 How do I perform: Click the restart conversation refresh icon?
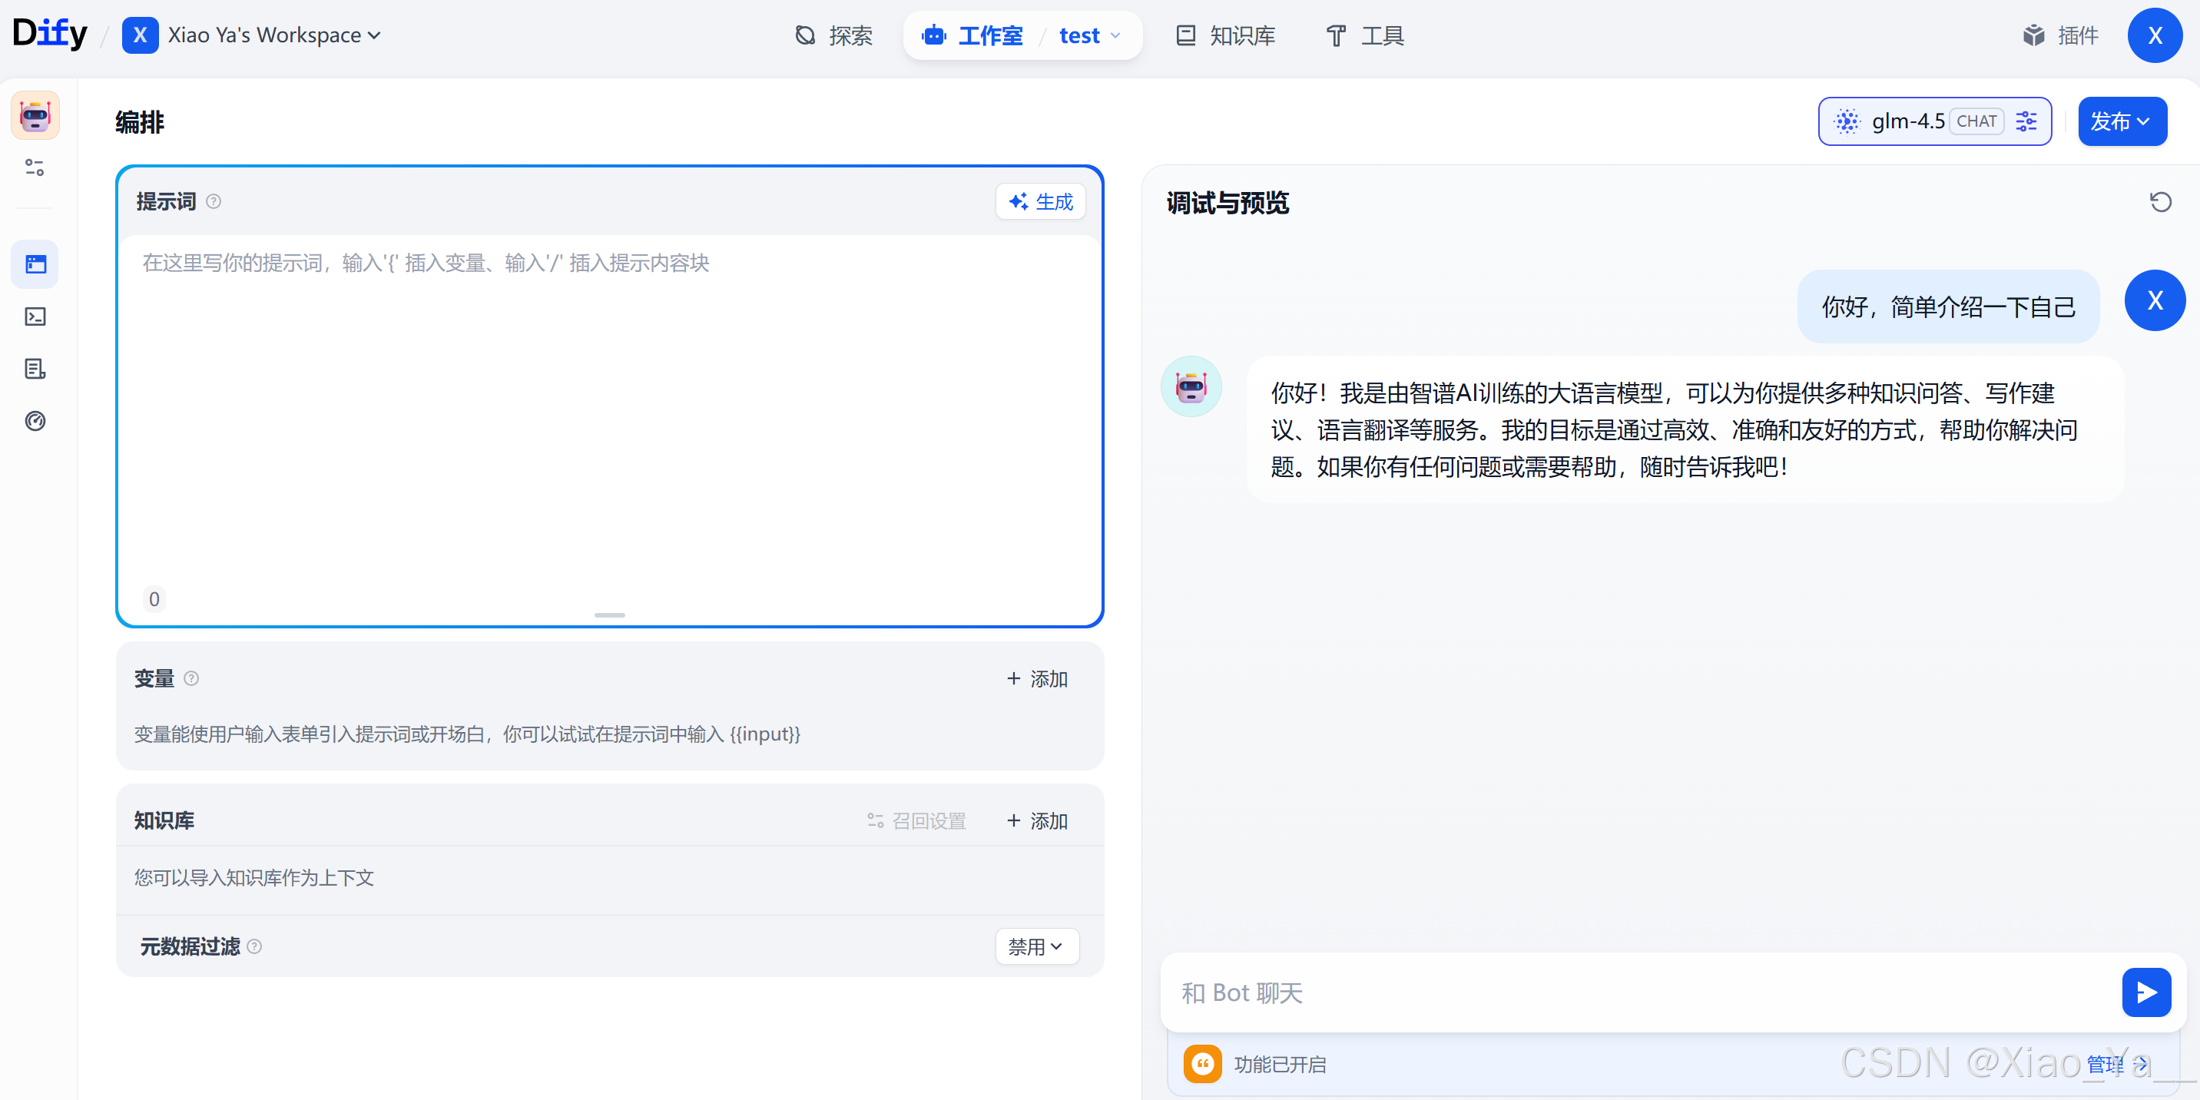click(x=2160, y=202)
